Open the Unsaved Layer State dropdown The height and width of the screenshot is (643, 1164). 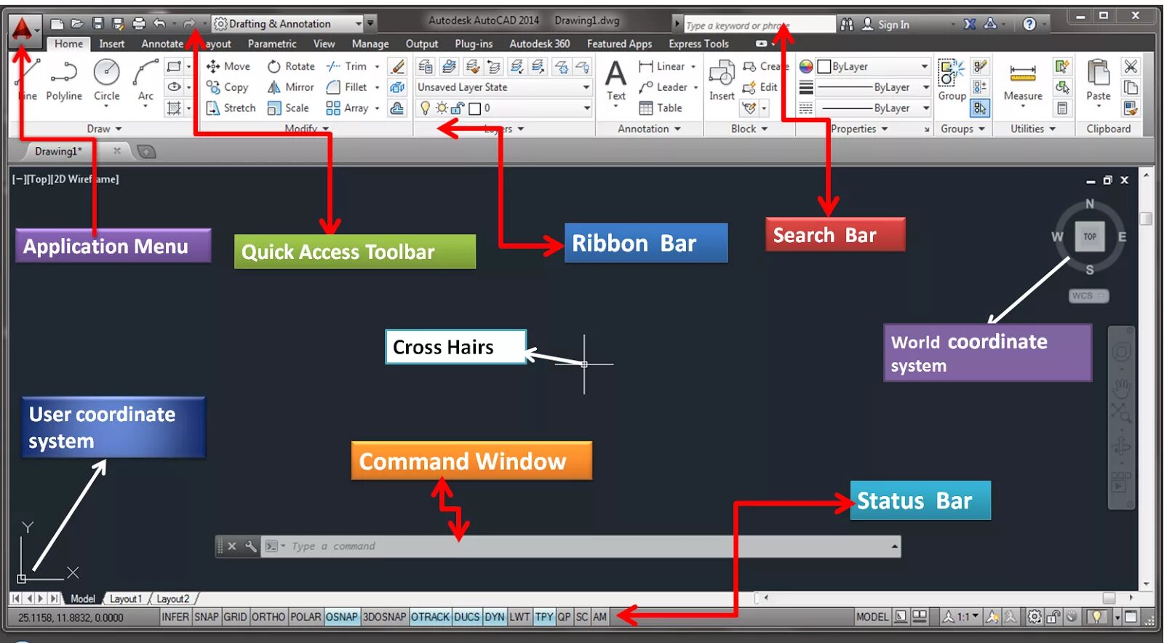pos(503,87)
